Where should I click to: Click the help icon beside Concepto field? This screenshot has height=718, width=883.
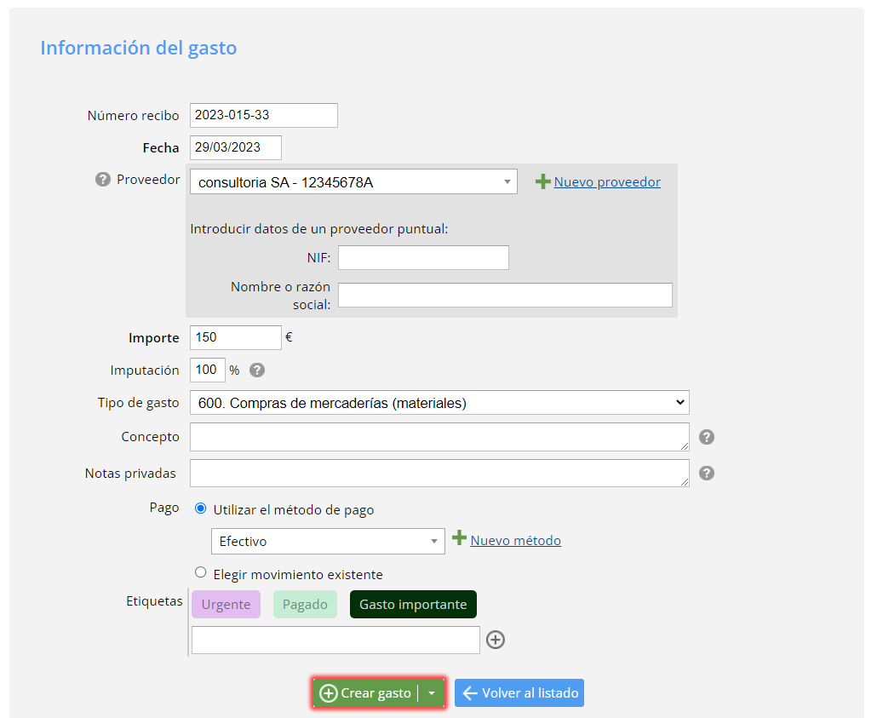point(707,437)
